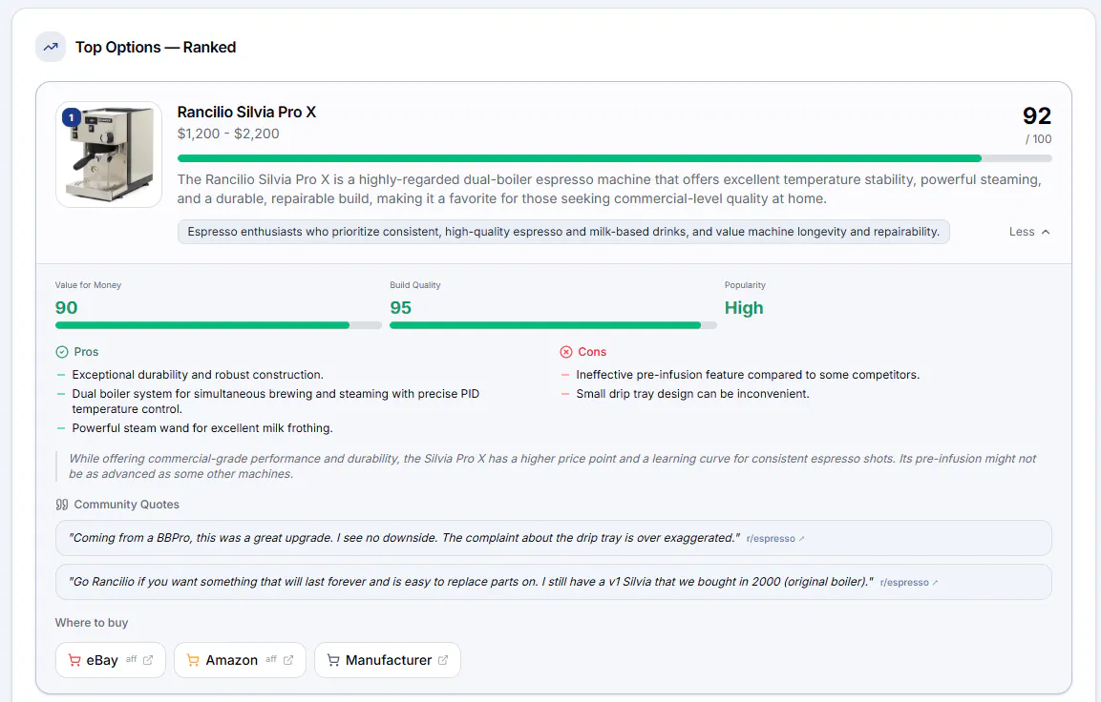Screen dimensions: 1101x702
Task: Click 'Exceptional durability and robust construction.' pro
Action: (x=198, y=375)
